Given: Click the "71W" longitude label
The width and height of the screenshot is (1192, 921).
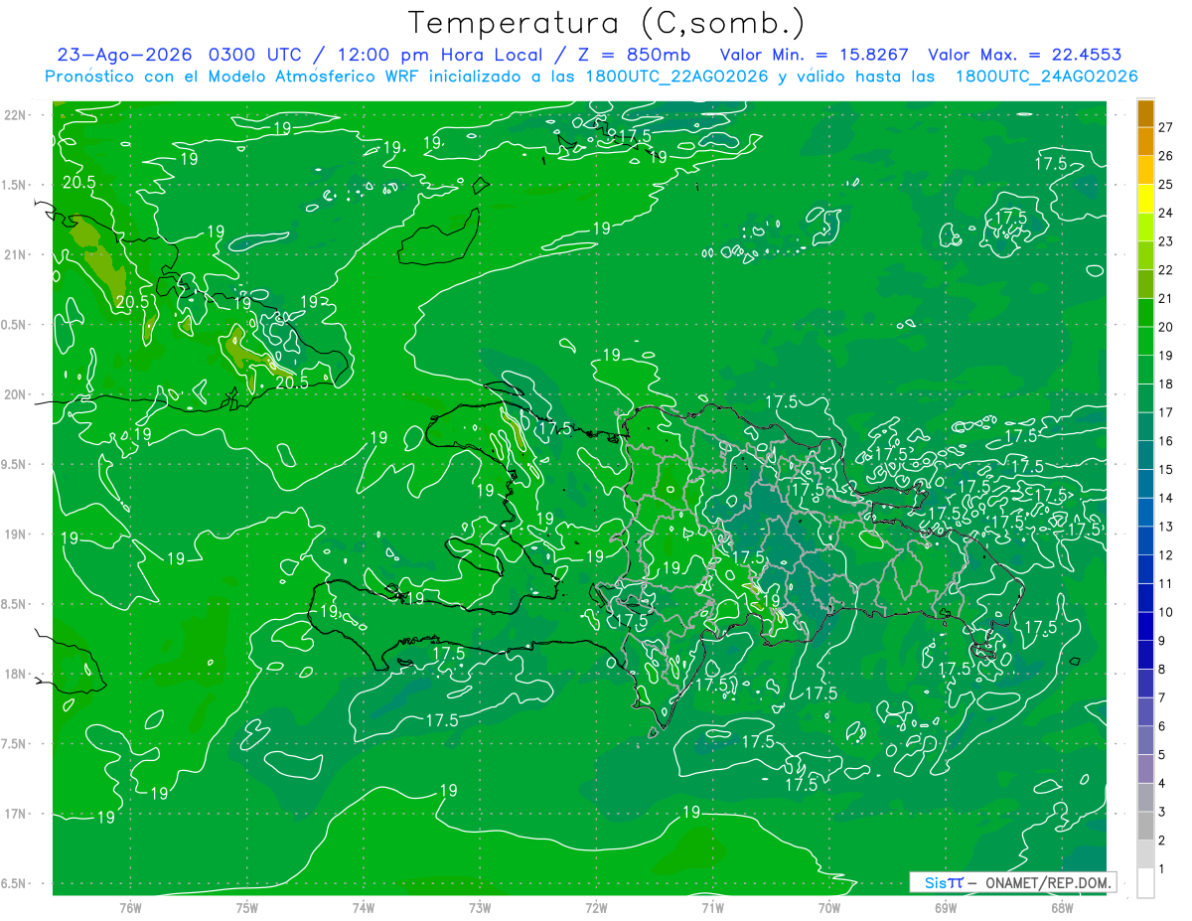Looking at the screenshot, I should [712, 907].
